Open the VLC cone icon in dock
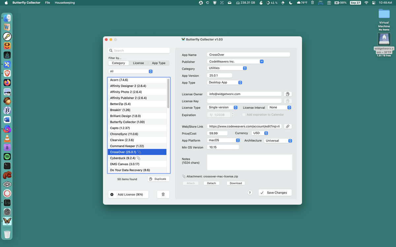 tap(7, 138)
